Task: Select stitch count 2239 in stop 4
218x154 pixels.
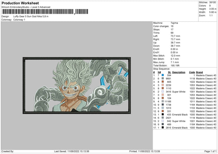Action: (168, 85)
